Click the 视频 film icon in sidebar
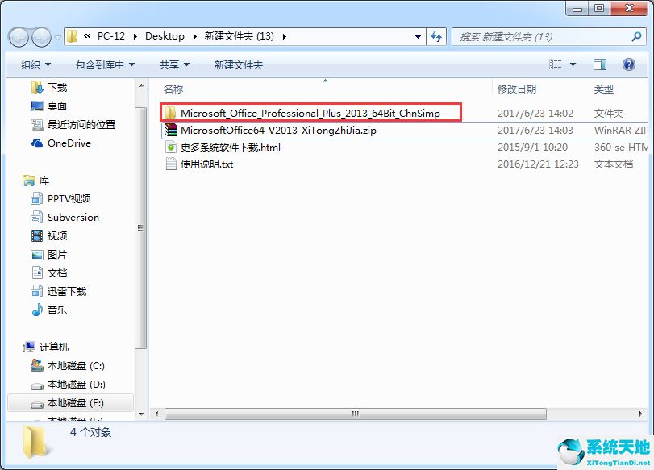Image resolution: width=654 pixels, height=470 pixels. tap(37, 236)
